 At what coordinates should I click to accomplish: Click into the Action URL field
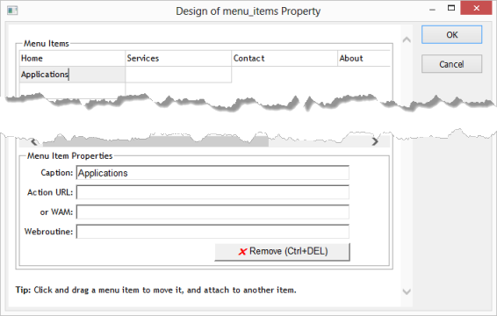(212, 192)
